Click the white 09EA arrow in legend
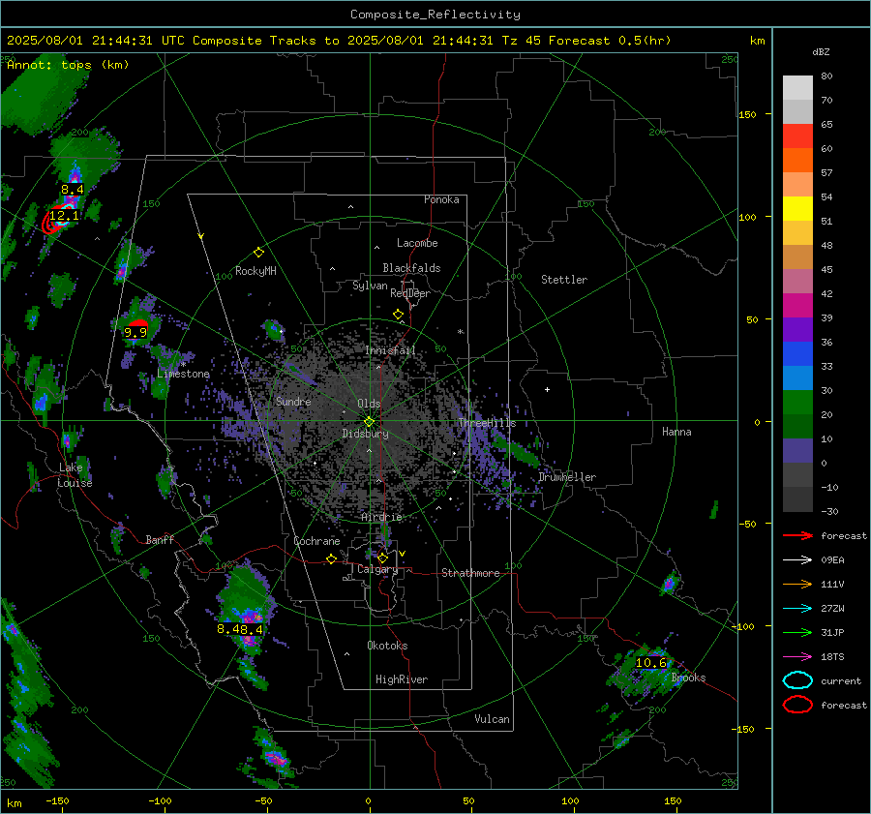 (x=797, y=560)
